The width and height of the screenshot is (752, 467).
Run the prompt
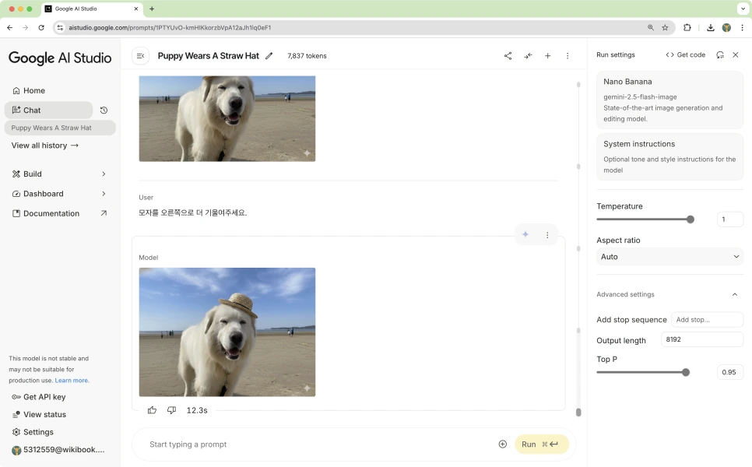coord(542,444)
